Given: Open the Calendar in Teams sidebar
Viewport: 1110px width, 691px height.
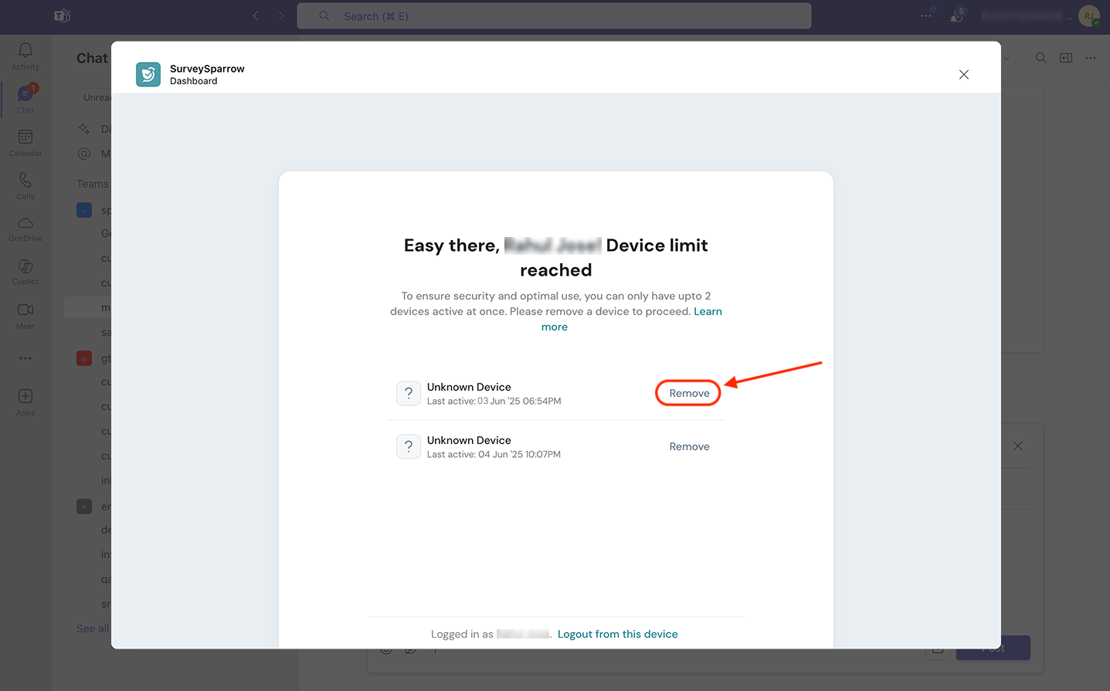Looking at the screenshot, I should pyautogui.click(x=25, y=141).
